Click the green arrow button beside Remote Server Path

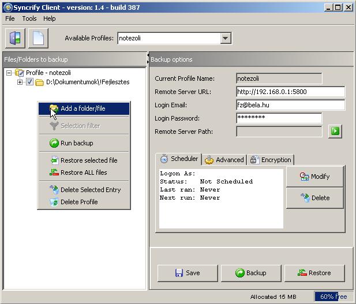pos(335,131)
